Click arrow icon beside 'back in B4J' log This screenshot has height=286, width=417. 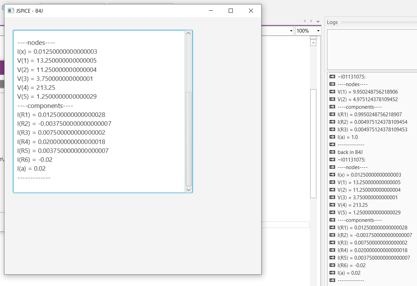click(x=332, y=152)
